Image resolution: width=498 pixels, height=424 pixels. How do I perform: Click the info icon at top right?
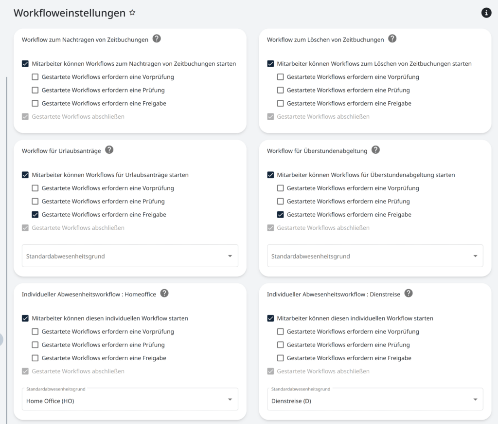click(486, 13)
